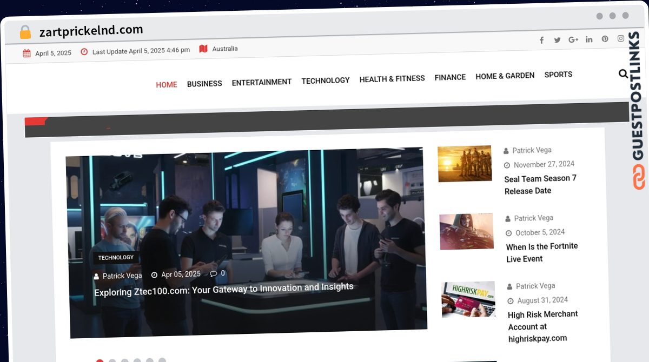
Task: Click the highriskpay article thumbnail image
Action: (x=468, y=299)
